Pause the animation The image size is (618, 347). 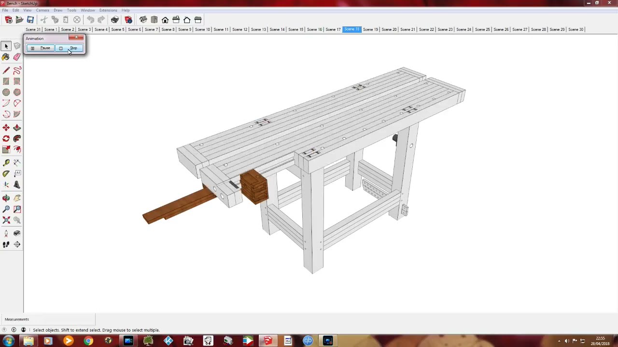[x=41, y=48]
